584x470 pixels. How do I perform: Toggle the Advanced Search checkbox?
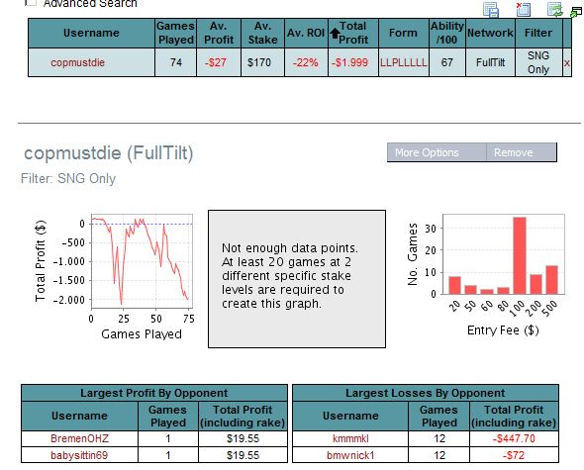[31, 3]
